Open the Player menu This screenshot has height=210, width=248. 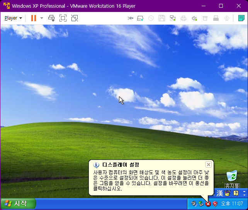[x=13, y=18]
